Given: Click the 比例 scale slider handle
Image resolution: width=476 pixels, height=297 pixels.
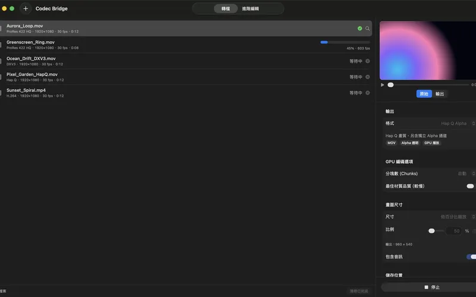Looking at the screenshot, I should (431, 231).
